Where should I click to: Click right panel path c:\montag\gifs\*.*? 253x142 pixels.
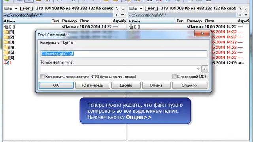click(182, 15)
